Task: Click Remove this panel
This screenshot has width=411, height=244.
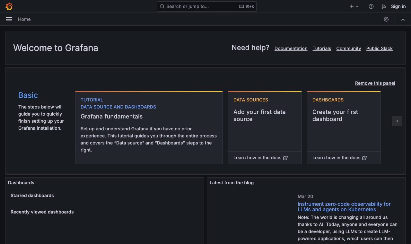Action: (x=375, y=83)
